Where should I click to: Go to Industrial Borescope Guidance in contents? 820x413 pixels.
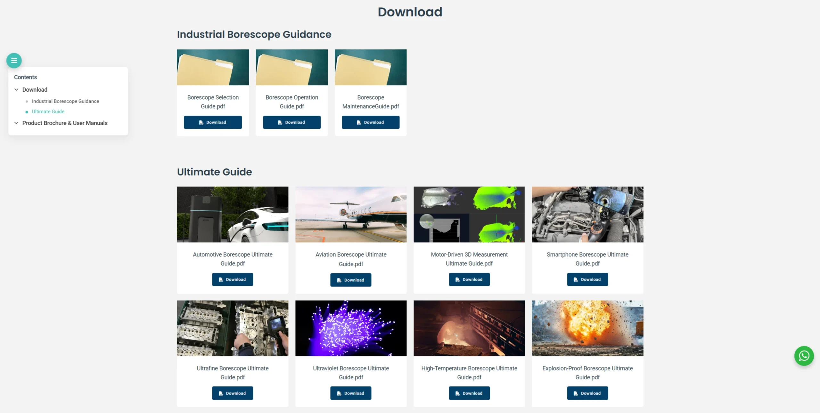(65, 101)
